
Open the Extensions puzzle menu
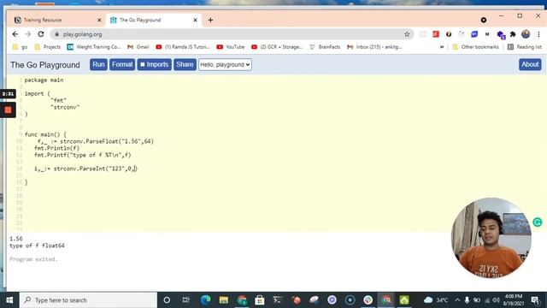point(513,34)
